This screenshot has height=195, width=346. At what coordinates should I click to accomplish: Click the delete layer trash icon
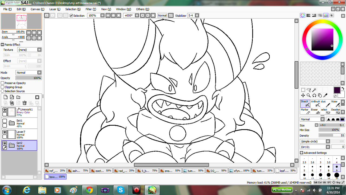pyautogui.click(x=24, y=103)
